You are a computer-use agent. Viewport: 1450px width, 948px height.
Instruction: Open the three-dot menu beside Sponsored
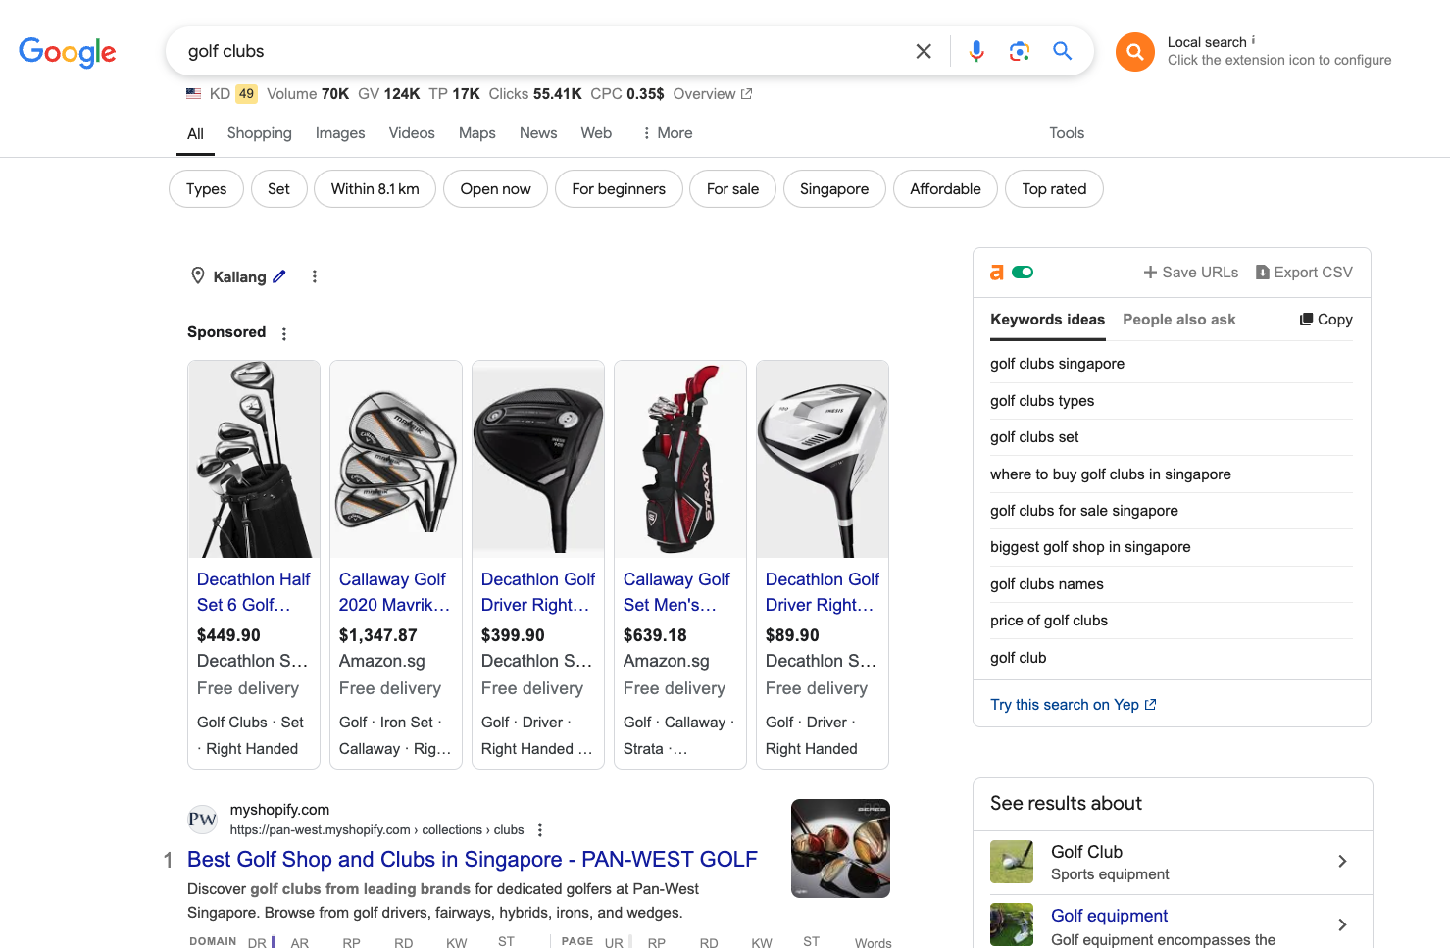(284, 333)
